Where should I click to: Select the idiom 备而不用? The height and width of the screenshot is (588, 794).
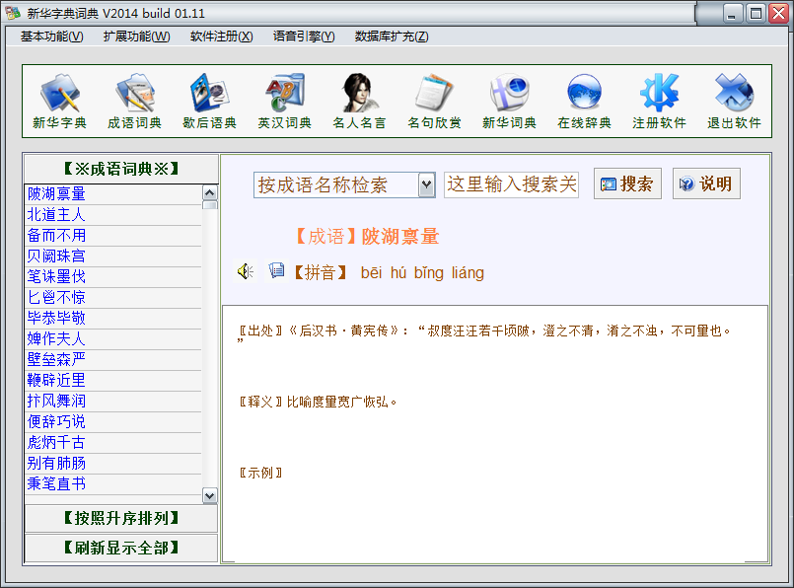click(x=112, y=236)
